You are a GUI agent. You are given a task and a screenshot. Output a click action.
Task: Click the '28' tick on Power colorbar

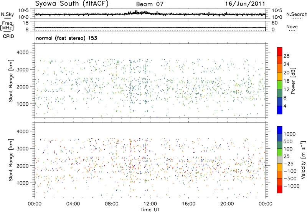coord(286,56)
